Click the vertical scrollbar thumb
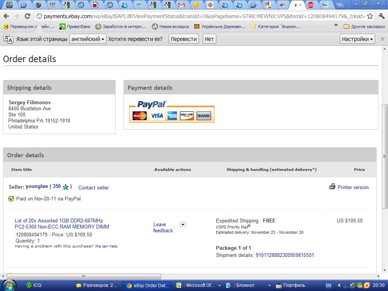Viewport: 388px width, 291px height. [x=385, y=156]
